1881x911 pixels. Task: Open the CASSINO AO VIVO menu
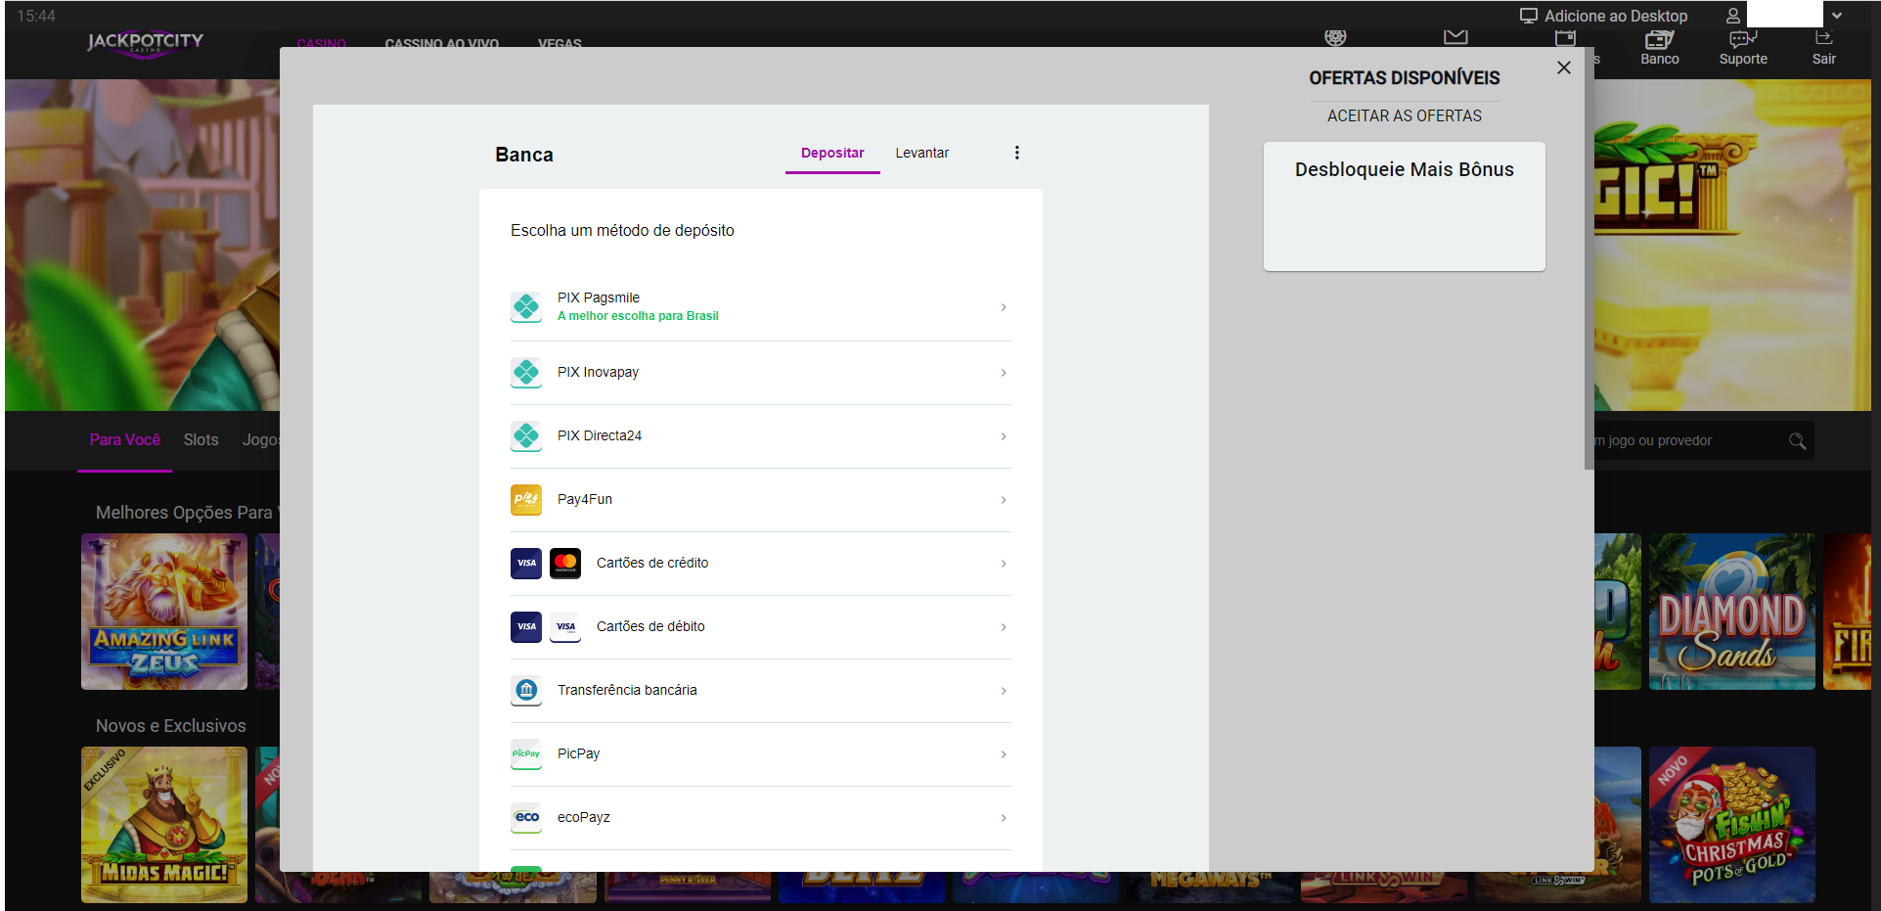tap(442, 43)
